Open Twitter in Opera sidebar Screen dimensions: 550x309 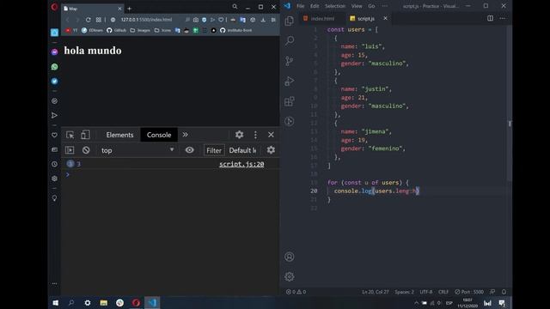[54, 82]
